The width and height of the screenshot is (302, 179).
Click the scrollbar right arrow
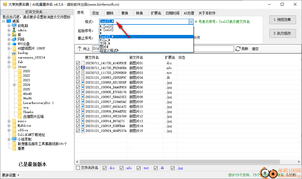[299, 162]
